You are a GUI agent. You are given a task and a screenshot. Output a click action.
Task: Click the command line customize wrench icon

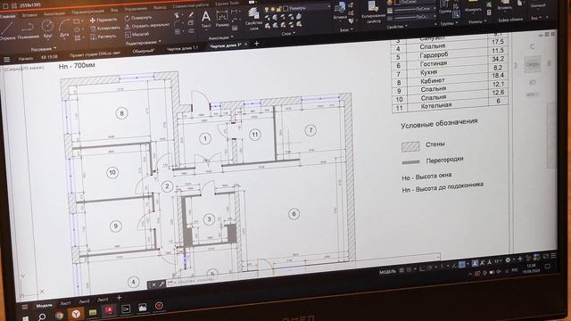[161, 284]
